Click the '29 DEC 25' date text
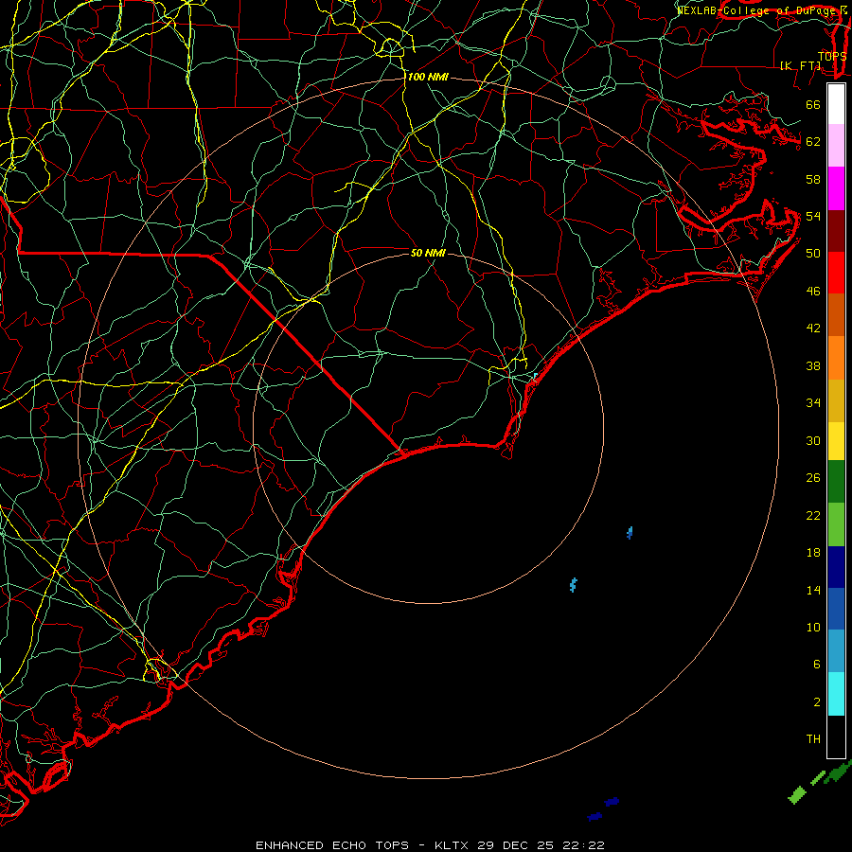 (x=516, y=845)
